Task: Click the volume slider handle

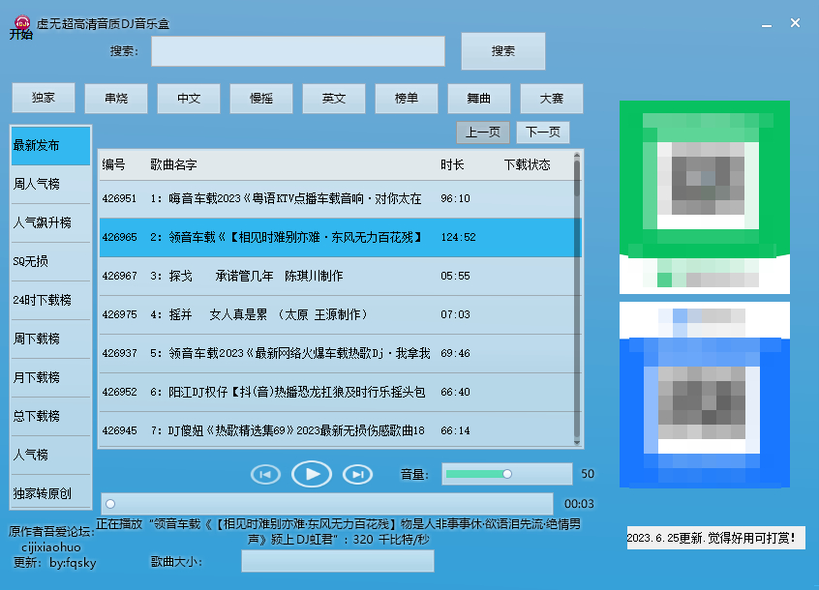Action: (507, 474)
